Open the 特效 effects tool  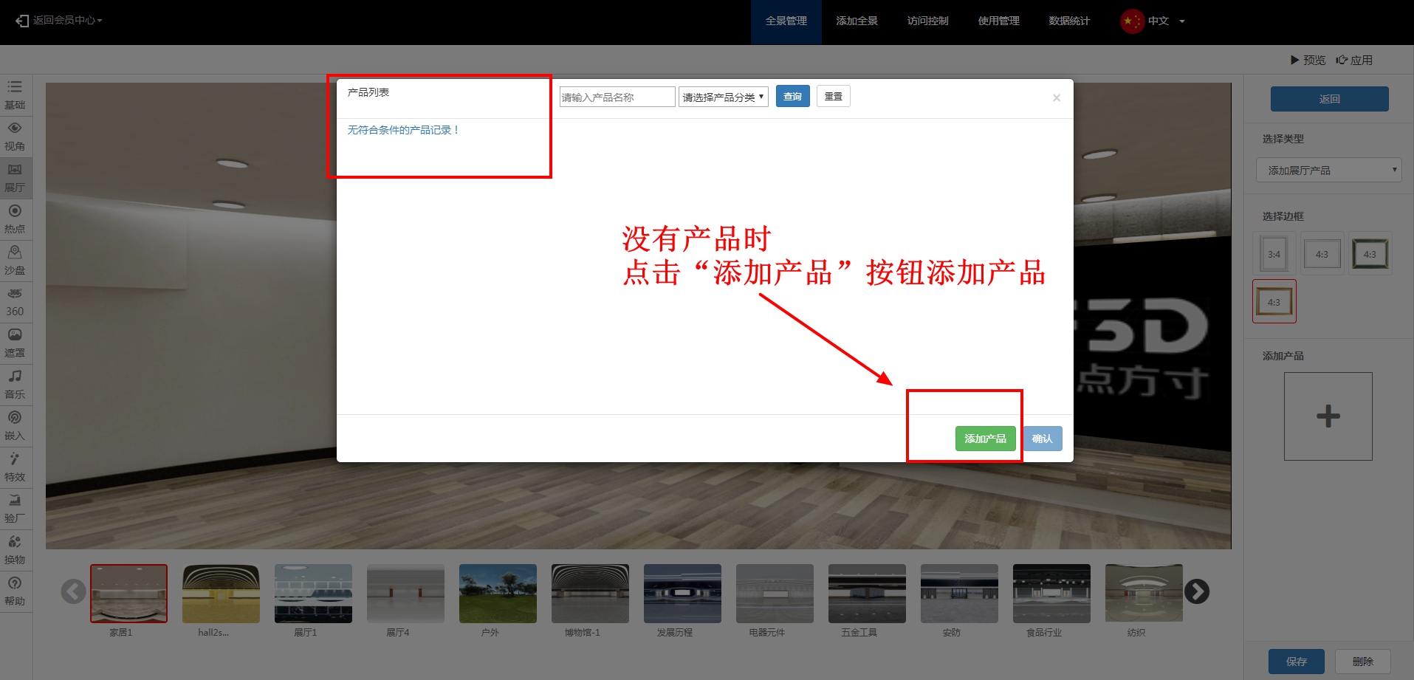point(15,467)
